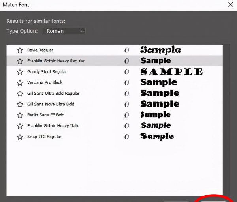Toggle favorite star for Franklin Gothic Heavy Regular

20,61
